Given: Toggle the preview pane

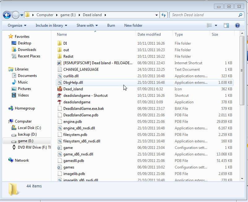Looking at the screenshot, I should coord(226,25).
